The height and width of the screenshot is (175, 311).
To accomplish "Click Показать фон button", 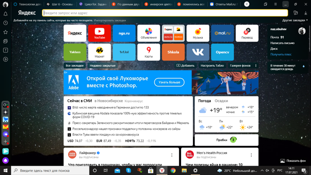I will [293, 161].
